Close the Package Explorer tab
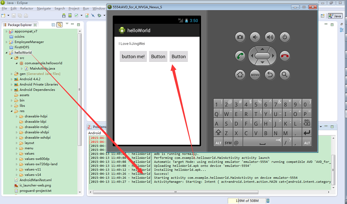347x204 pixels. coord(35,25)
